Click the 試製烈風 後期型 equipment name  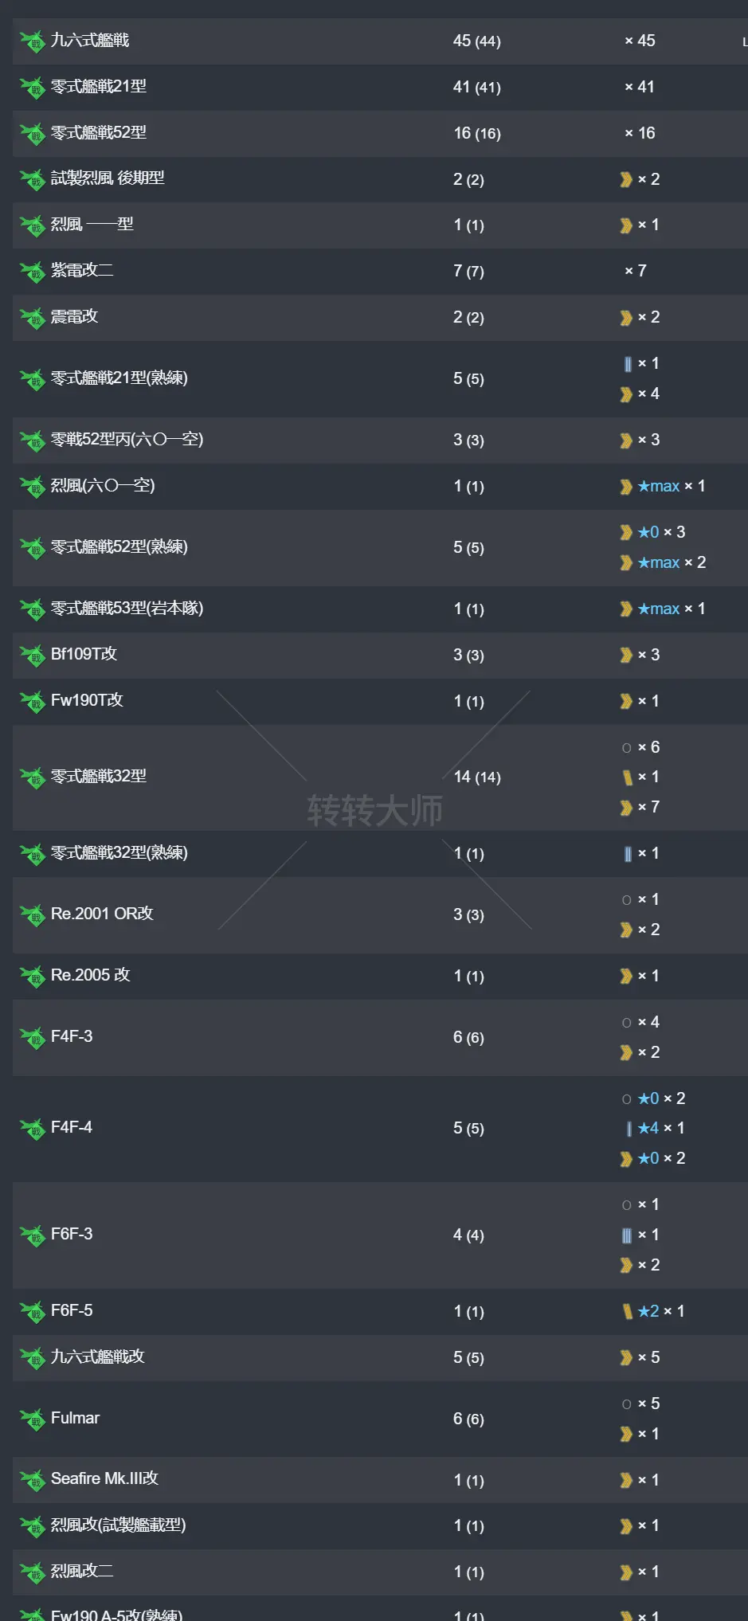point(108,179)
